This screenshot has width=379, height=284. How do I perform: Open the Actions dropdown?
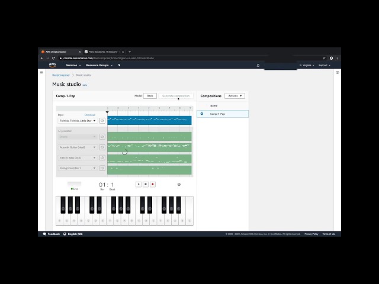(235, 96)
